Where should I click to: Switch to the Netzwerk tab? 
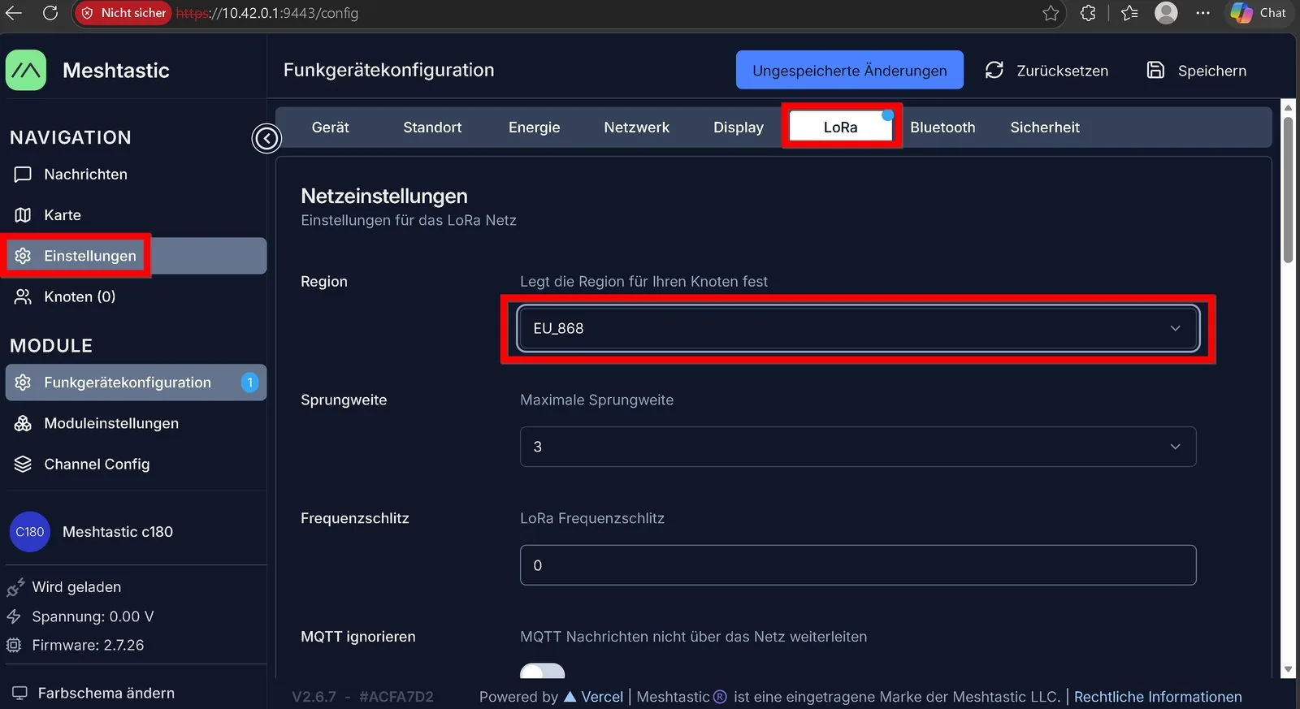point(636,128)
